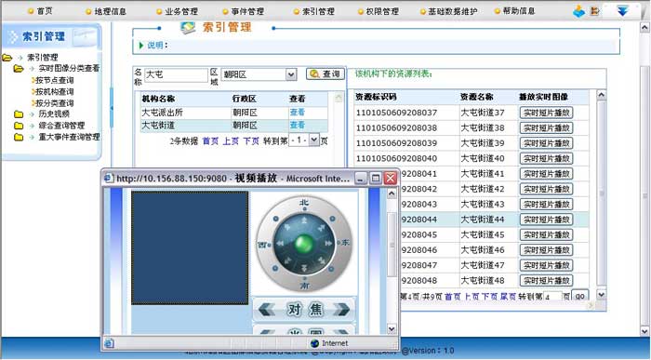Click up arrow of main page scrollbar
651x360 pixels.
pyautogui.click(x=644, y=28)
